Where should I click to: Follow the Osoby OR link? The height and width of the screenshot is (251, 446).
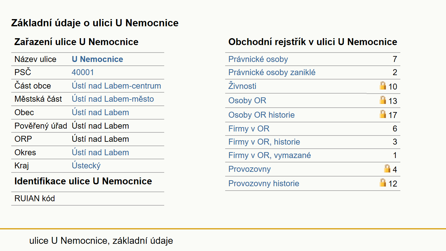[x=247, y=100]
